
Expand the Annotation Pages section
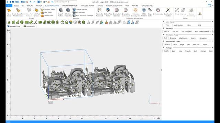pos(164,35)
